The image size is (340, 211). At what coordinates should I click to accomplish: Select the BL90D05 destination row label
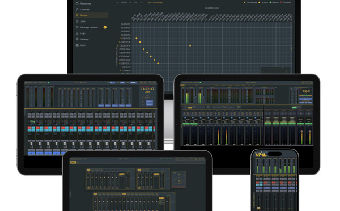(126, 24)
